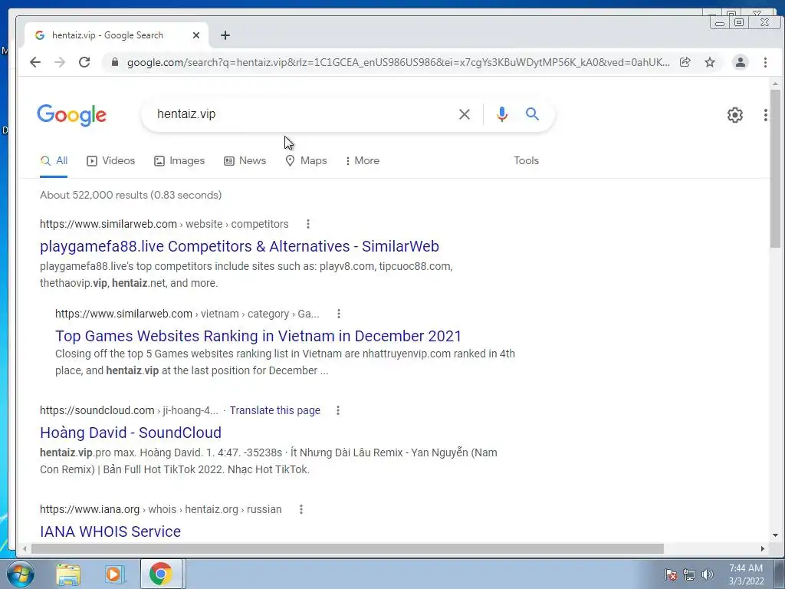
Task: Open Top Games Websites Ranking in Vietnam
Action: click(258, 336)
